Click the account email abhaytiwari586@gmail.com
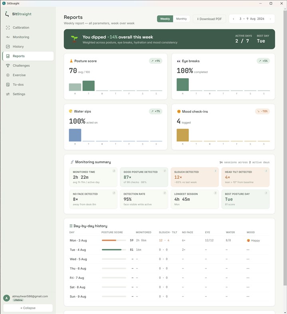The image size is (287, 314). 30,296
